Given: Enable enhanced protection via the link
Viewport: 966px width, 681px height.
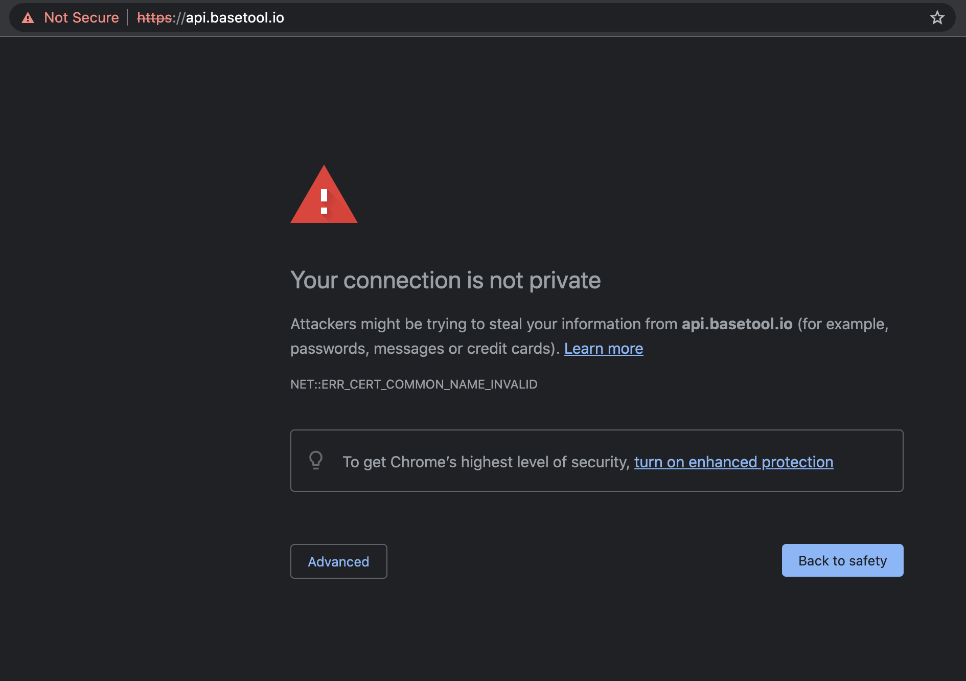Looking at the screenshot, I should coord(733,462).
